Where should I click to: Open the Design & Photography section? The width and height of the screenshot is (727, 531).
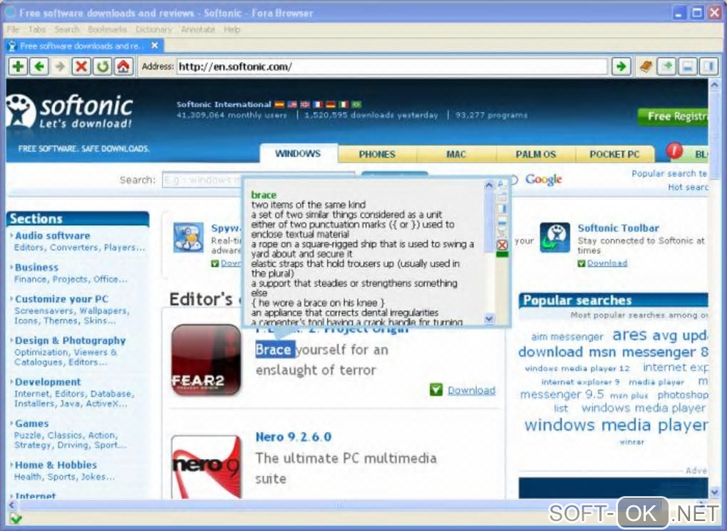tap(70, 341)
